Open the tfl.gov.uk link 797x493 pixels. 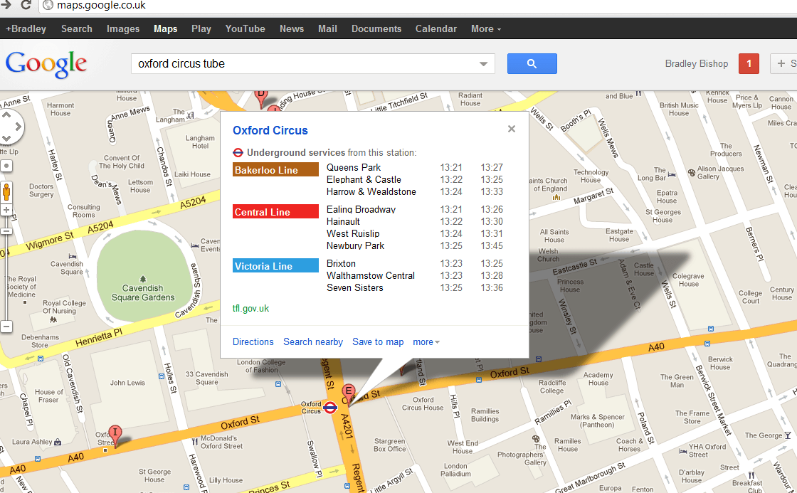(250, 309)
